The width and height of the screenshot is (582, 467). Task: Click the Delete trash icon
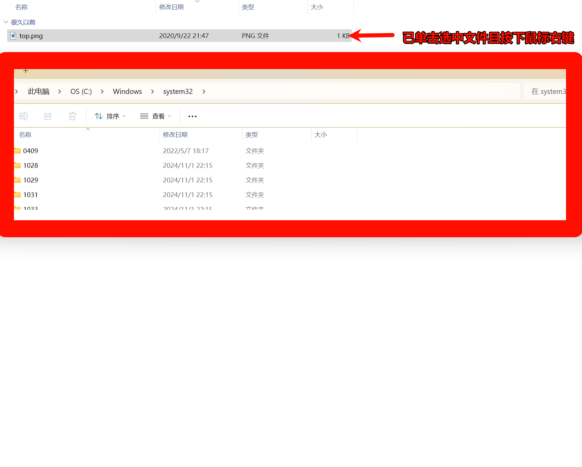point(72,116)
